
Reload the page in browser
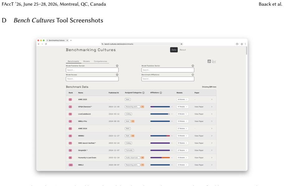click(46, 44)
